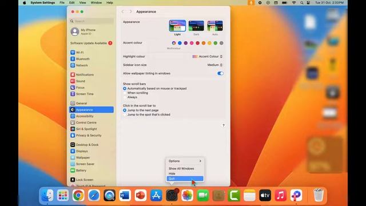The height and width of the screenshot is (206, 366).
Task: Open Siri & Spotlight settings
Action: point(91,129)
